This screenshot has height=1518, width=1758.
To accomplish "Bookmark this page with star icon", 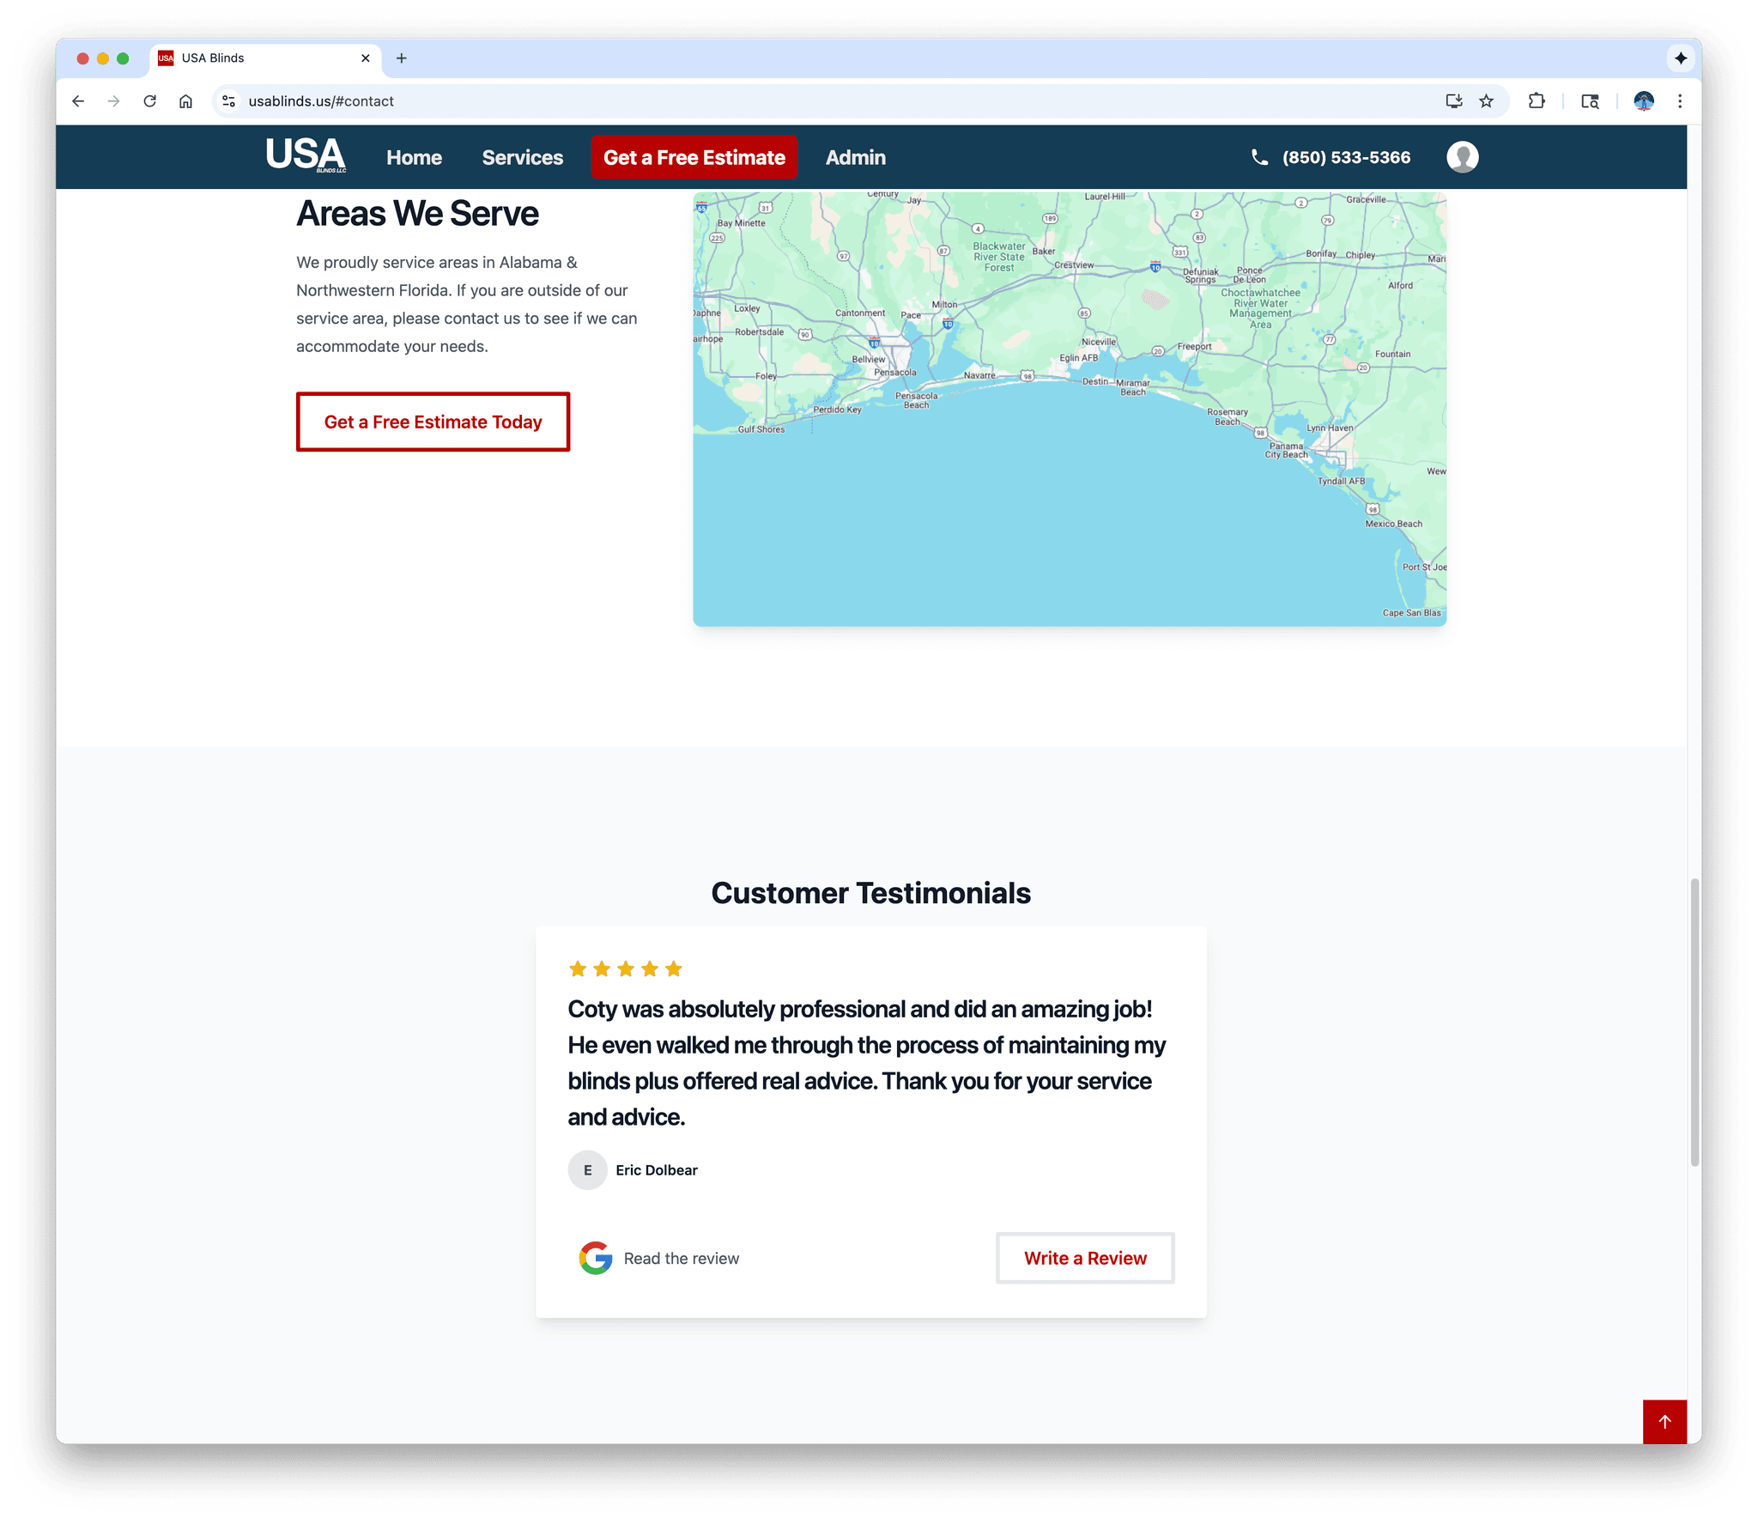I will [1487, 101].
